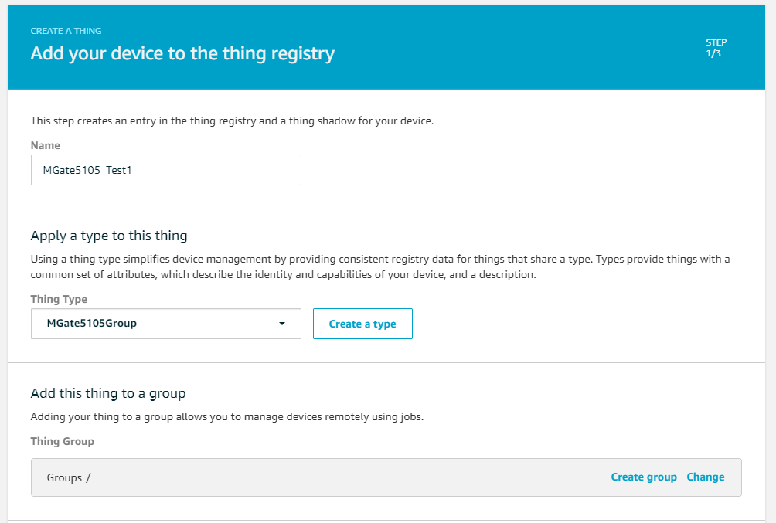Click the 'Apply a type to this thing' heading

(109, 236)
